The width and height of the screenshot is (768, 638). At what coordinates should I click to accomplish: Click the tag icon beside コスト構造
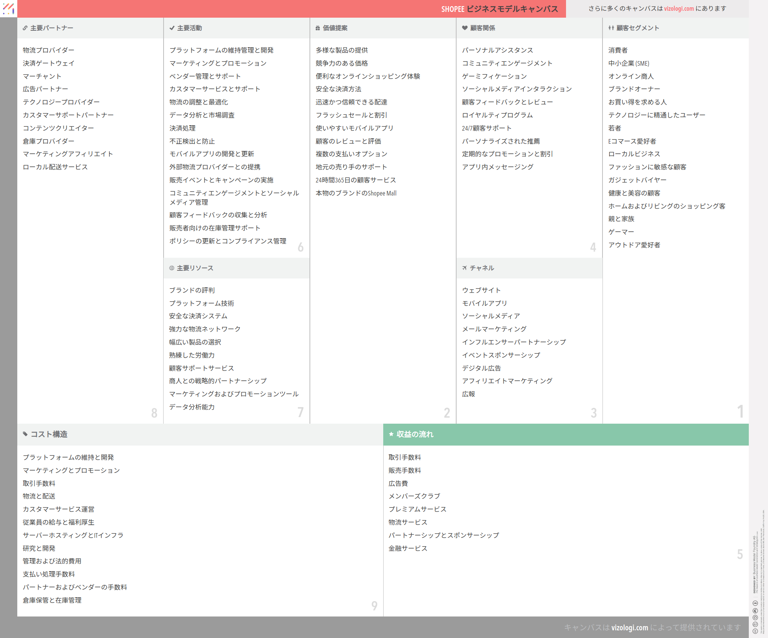(25, 434)
